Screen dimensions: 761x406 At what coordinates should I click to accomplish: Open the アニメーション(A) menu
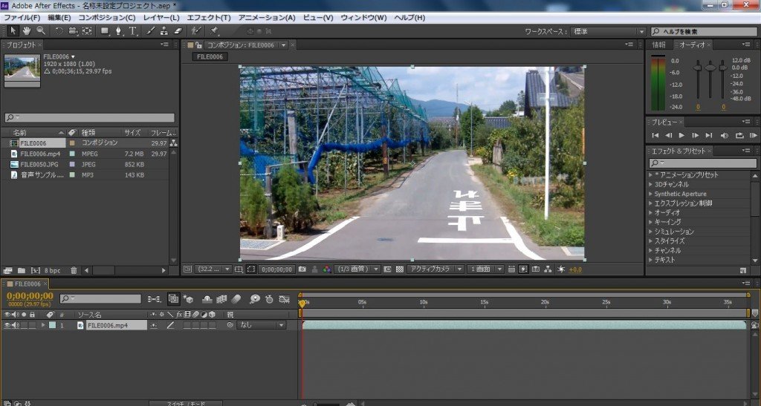tap(267, 17)
